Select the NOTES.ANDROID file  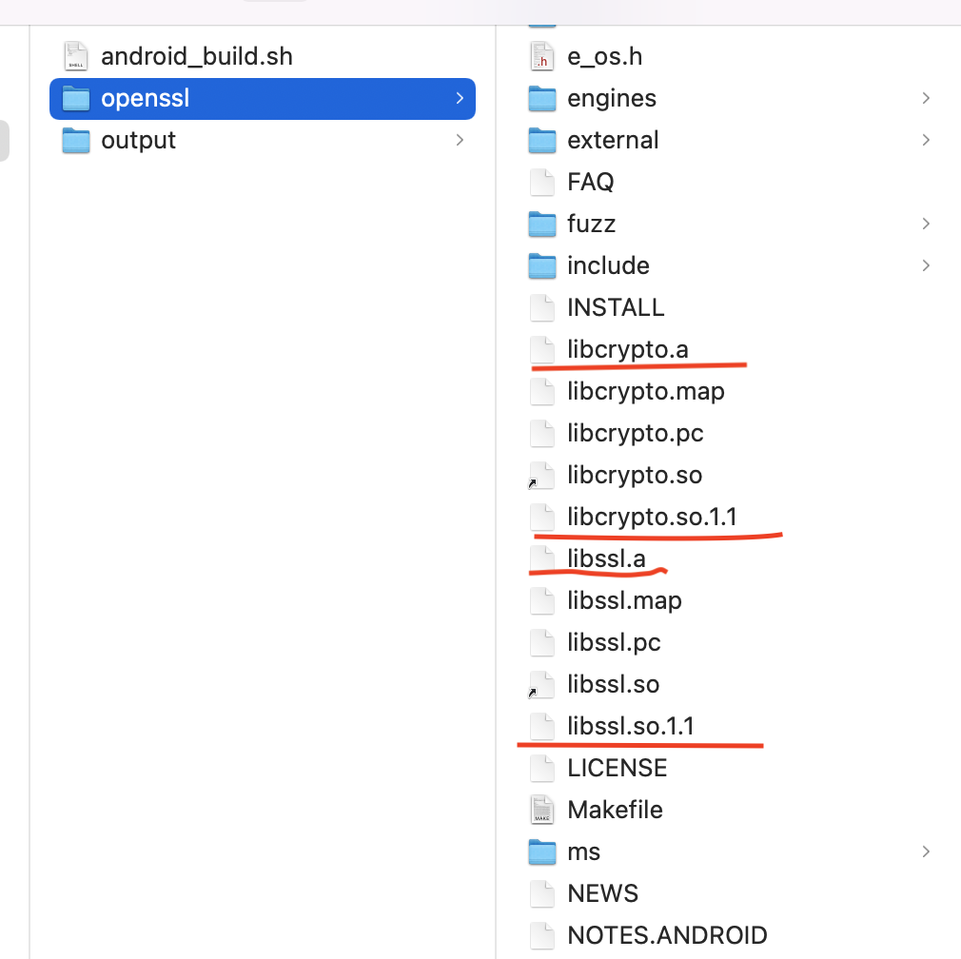[666, 935]
